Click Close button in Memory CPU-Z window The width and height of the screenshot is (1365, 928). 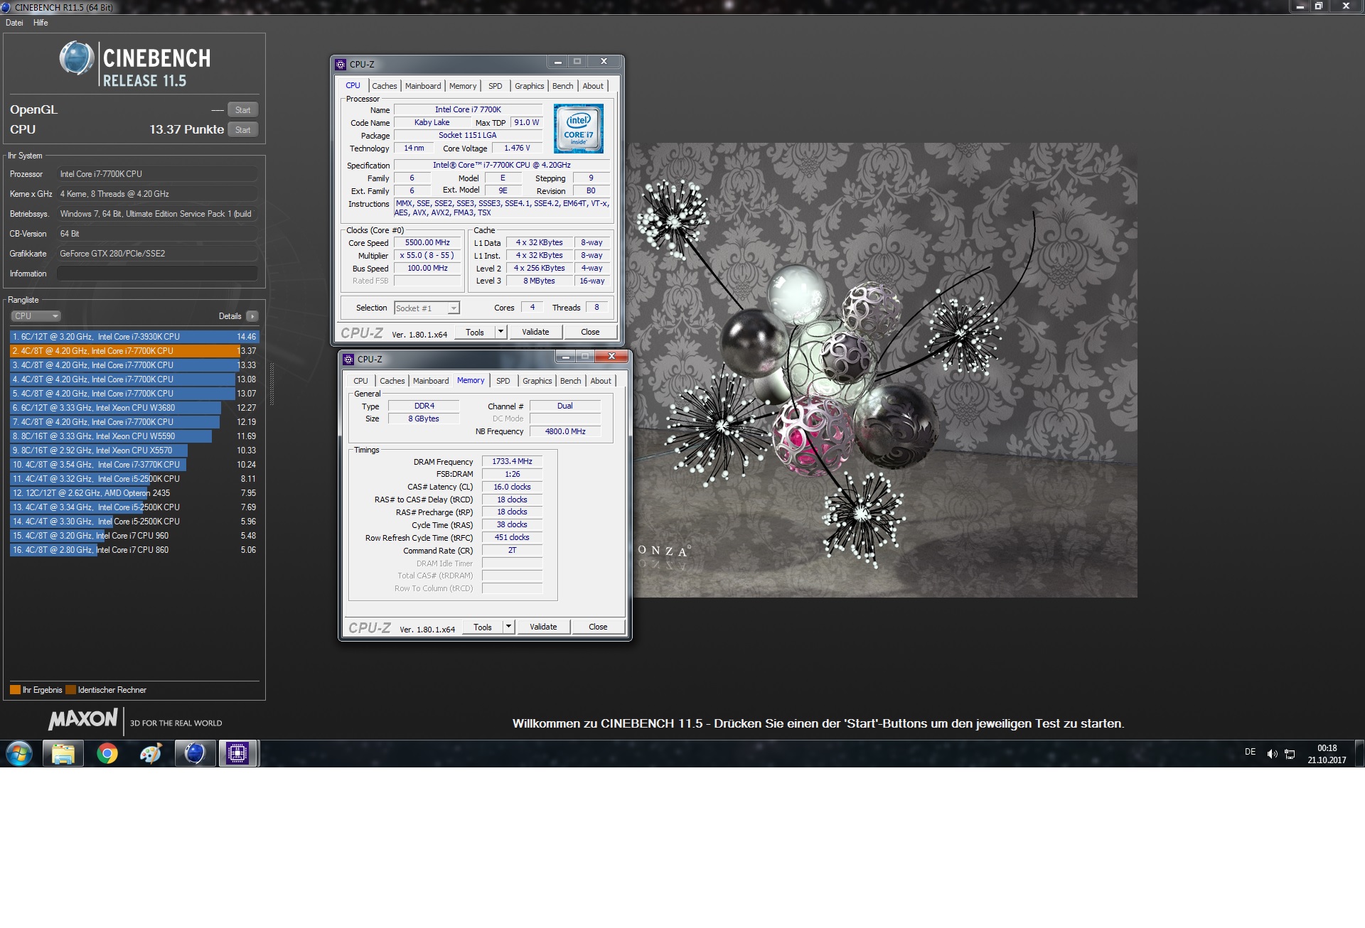click(598, 627)
